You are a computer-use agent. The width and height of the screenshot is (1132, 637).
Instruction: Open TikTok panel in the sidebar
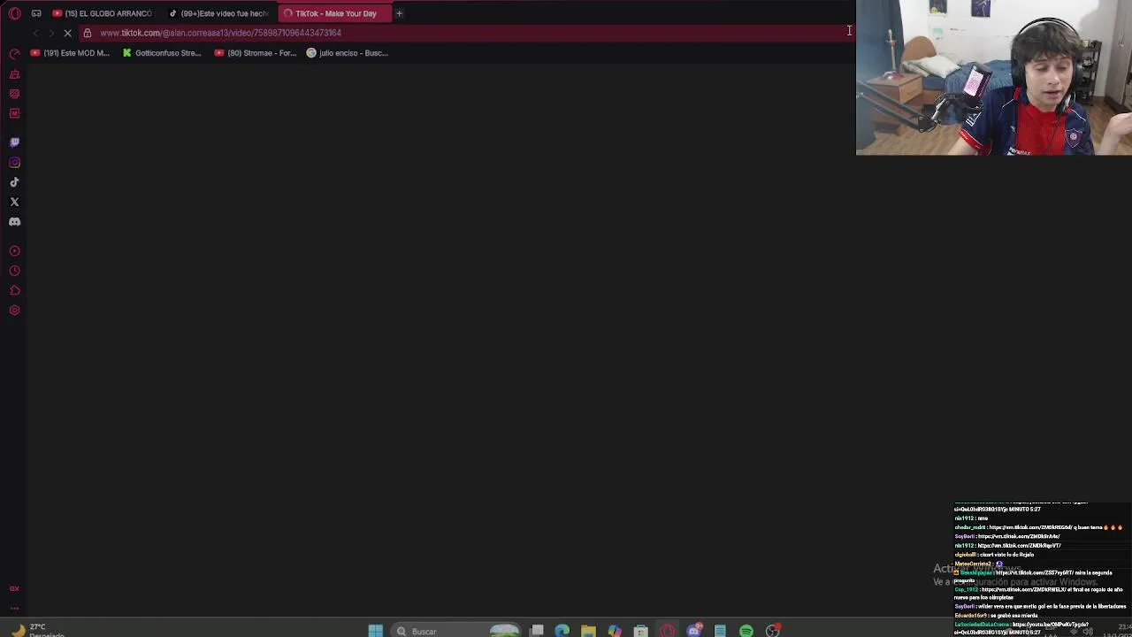14,182
